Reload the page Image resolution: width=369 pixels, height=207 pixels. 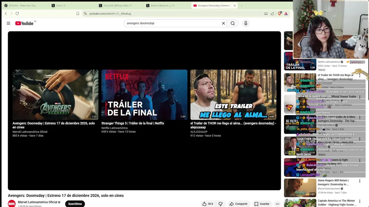click(x=17, y=14)
